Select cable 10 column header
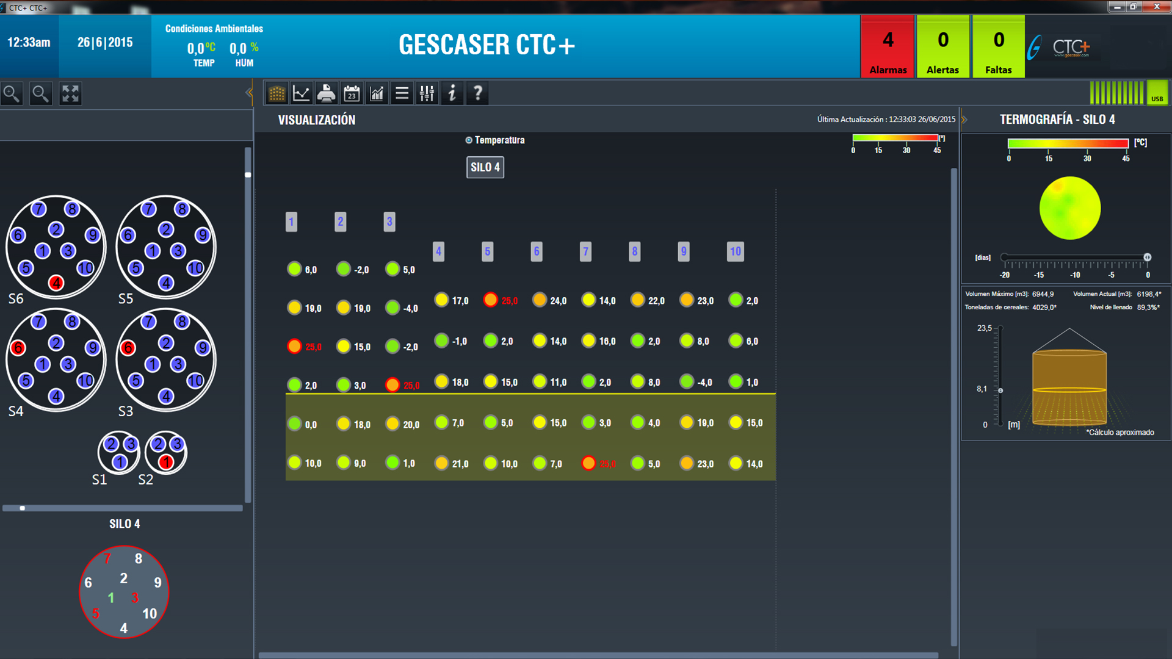 [x=736, y=251]
